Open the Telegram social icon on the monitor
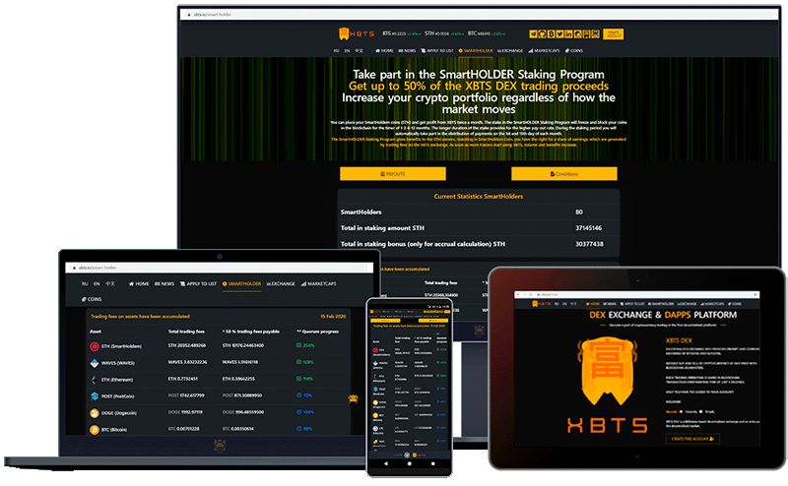Image resolution: width=788 pixels, height=486 pixels. pyautogui.click(x=533, y=34)
